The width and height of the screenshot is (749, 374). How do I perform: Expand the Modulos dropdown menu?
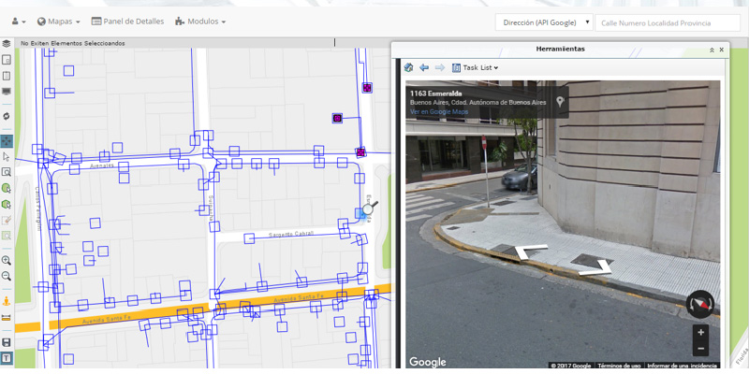[x=199, y=22]
